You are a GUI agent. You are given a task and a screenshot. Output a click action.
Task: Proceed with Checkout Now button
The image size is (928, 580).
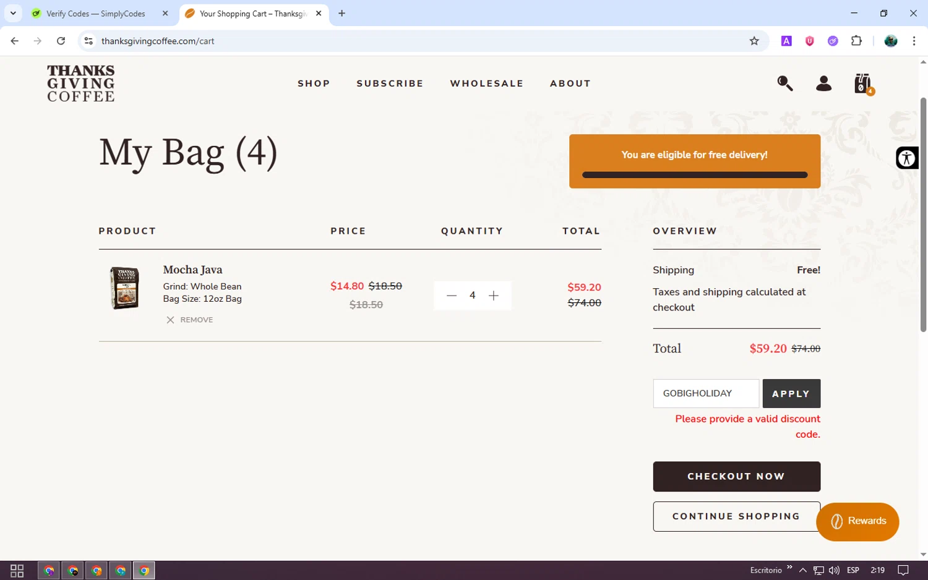(x=736, y=477)
